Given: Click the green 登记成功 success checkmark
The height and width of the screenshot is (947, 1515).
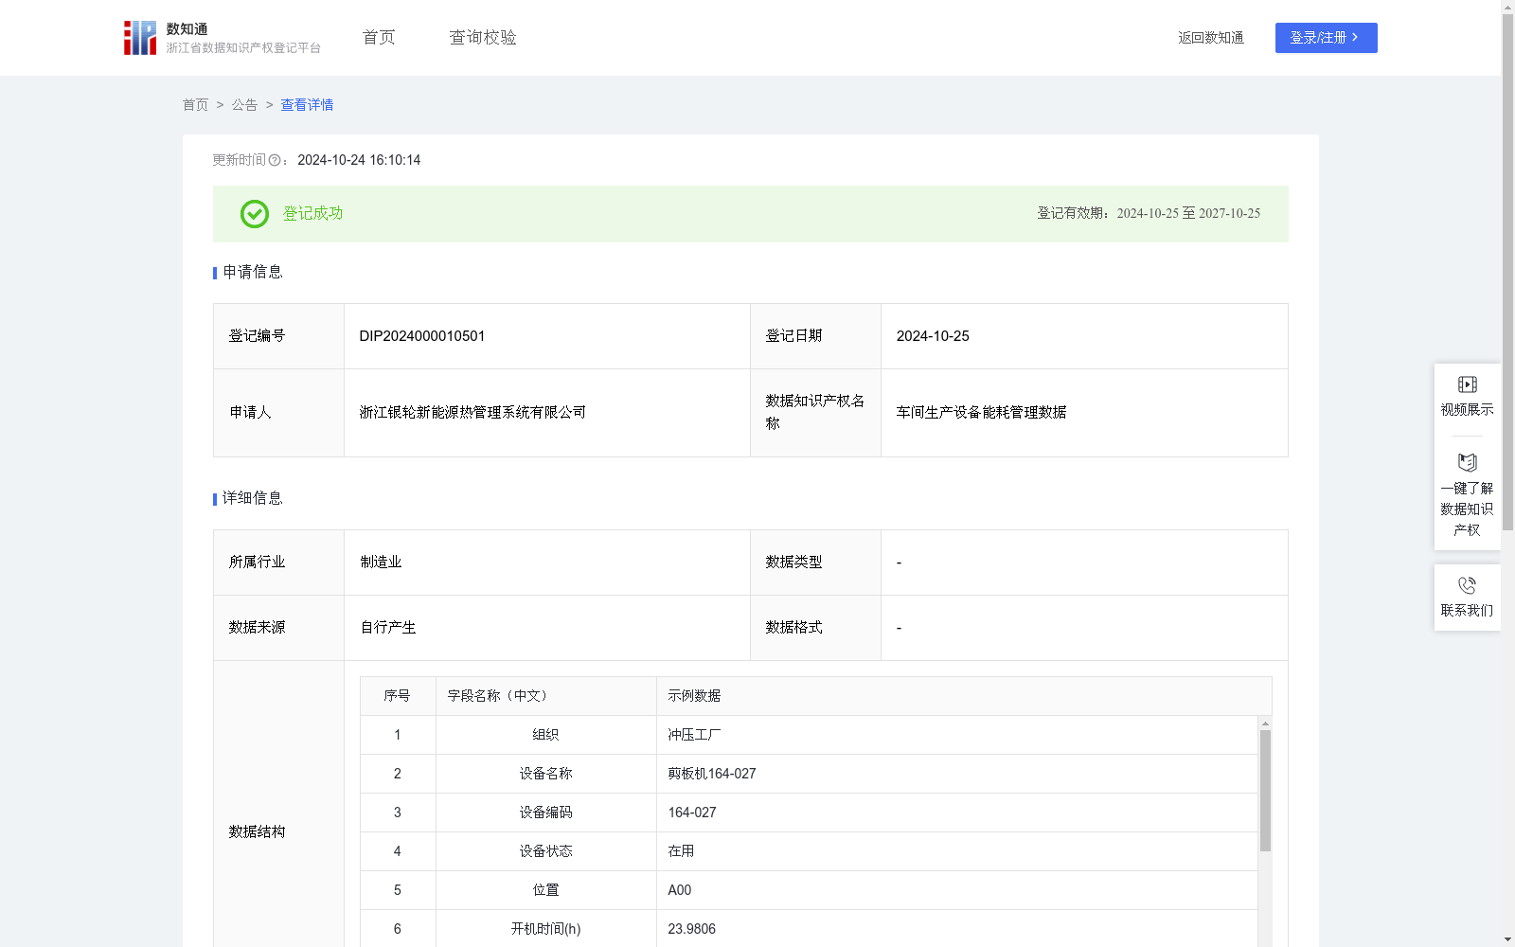Looking at the screenshot, I should [254, 214].
